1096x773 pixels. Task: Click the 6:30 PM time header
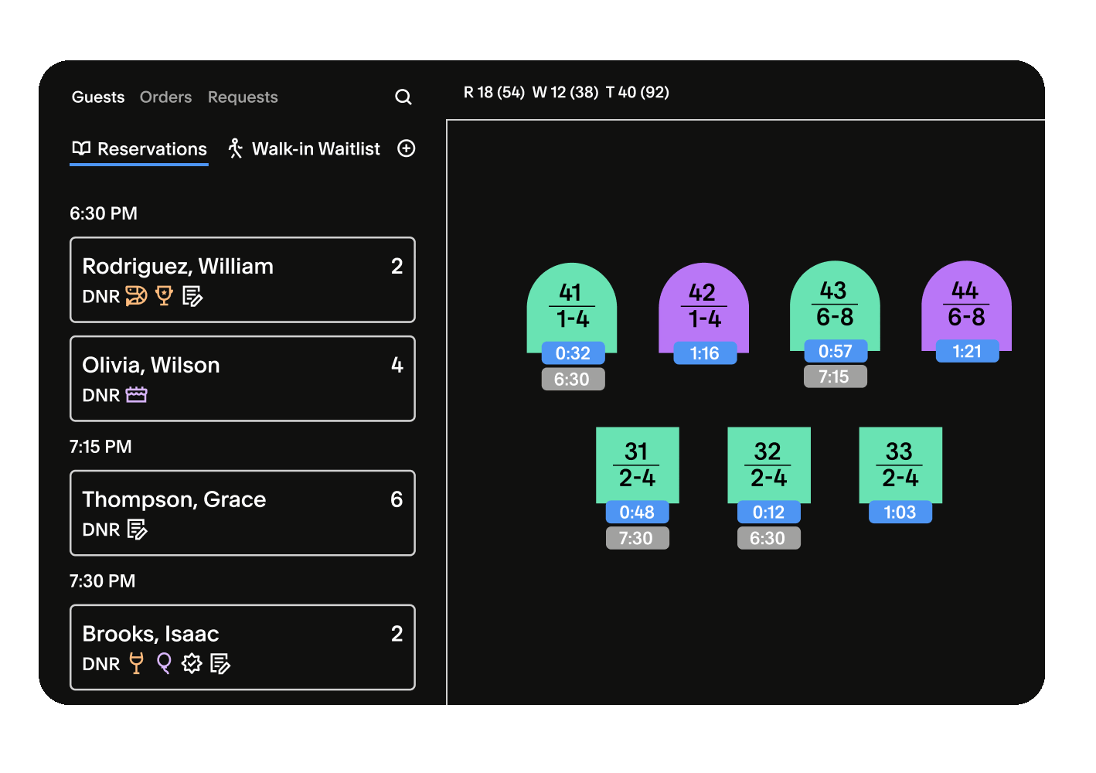104,213
